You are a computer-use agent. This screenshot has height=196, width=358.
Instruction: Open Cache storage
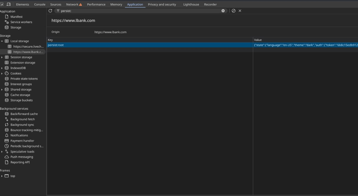[20, 95]
